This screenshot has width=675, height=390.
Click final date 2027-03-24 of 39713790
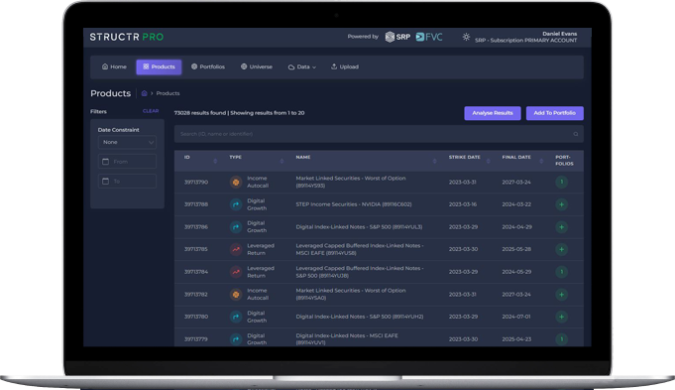(516, 182)
